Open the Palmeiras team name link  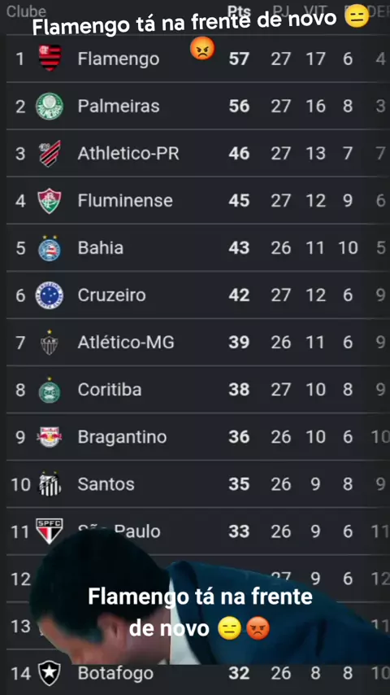[119, 106]
